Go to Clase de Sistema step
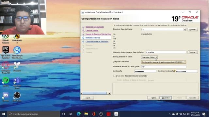Screen dimensions: 209x117 tap(92, 31)
